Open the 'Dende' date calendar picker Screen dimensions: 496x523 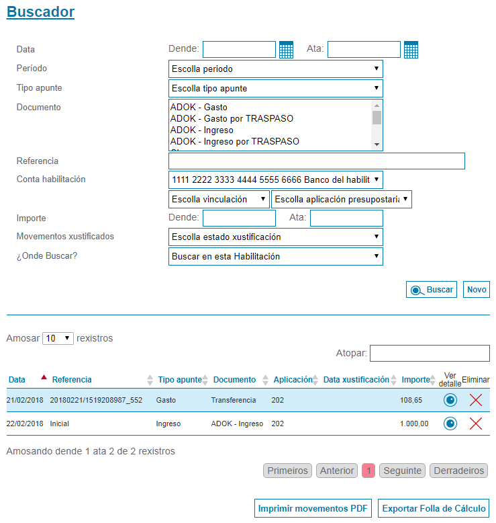[x=286, y=50]
